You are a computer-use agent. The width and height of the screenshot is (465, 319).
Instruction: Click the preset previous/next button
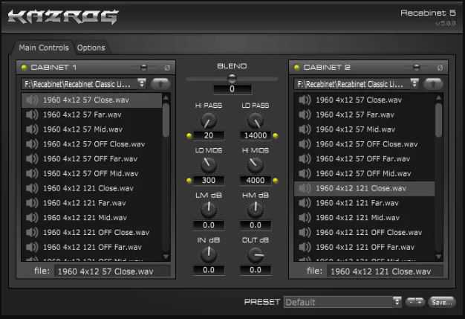(415, 302)
